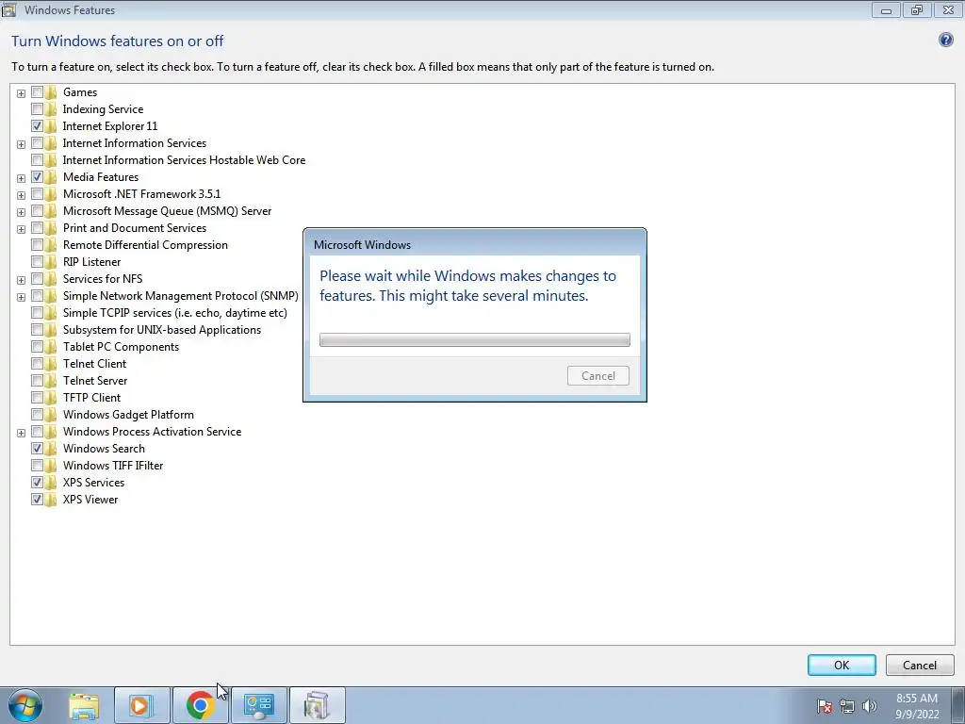Click the Tablet PC Components folder icon
965x724 pixels.
[x=51, y=347]
